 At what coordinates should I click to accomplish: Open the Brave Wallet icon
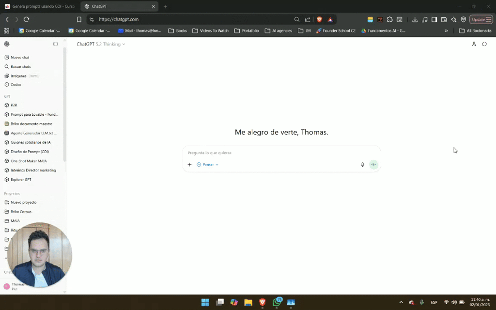click(444, 19)
